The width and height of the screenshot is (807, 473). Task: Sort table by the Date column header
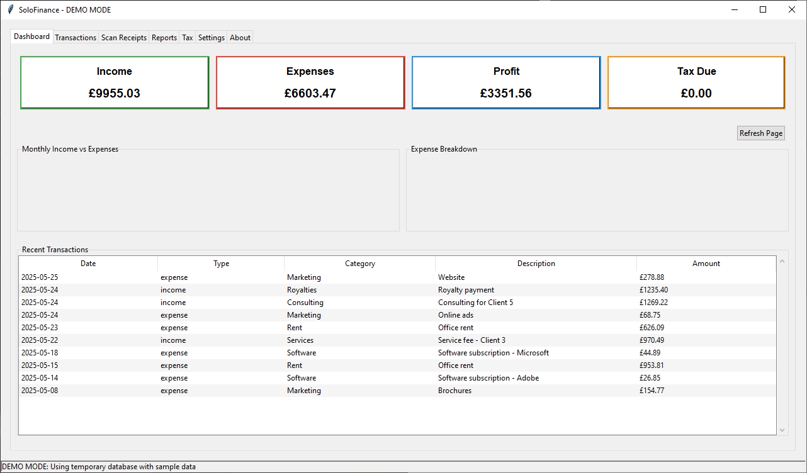(88, 264)
